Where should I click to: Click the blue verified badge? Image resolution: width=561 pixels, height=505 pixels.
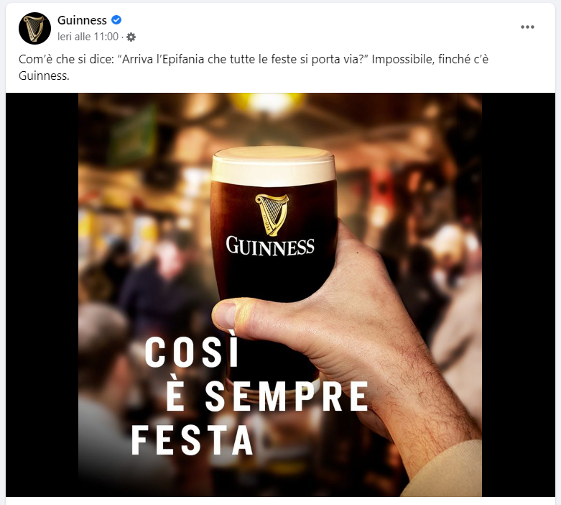pos(116,20)
